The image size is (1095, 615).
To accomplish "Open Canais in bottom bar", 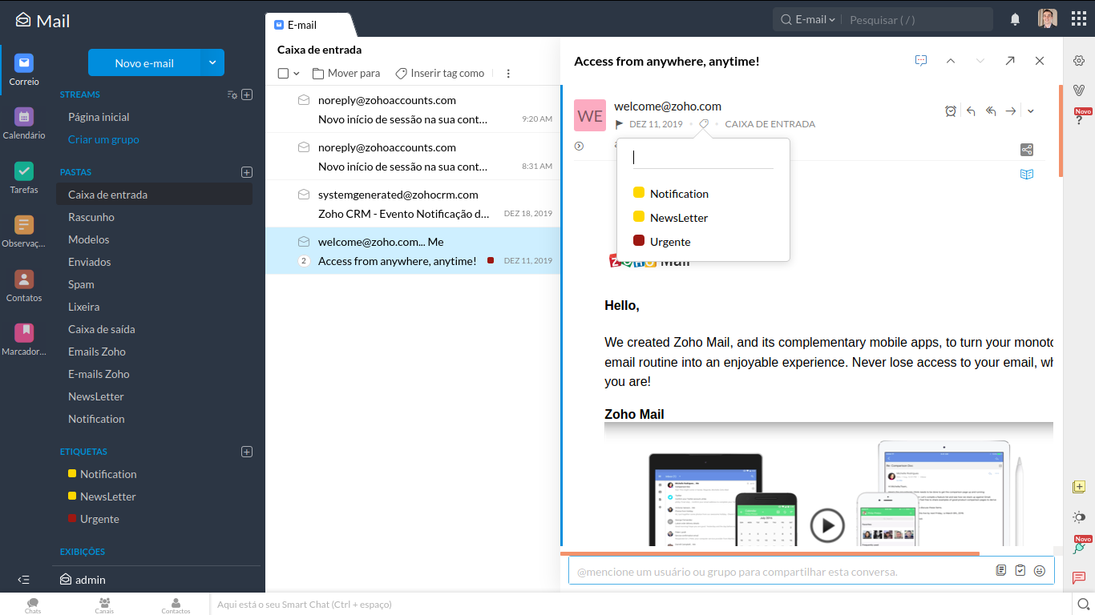I will (104, 605).
